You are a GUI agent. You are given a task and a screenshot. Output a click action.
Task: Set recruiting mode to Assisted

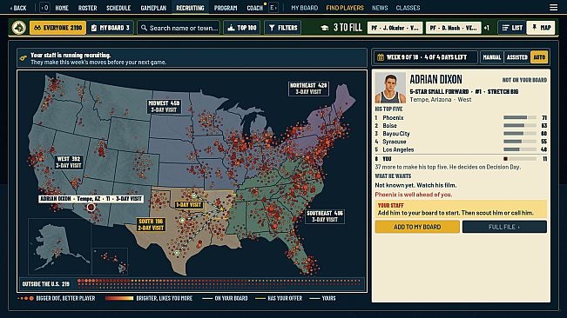tap(517, 57)
